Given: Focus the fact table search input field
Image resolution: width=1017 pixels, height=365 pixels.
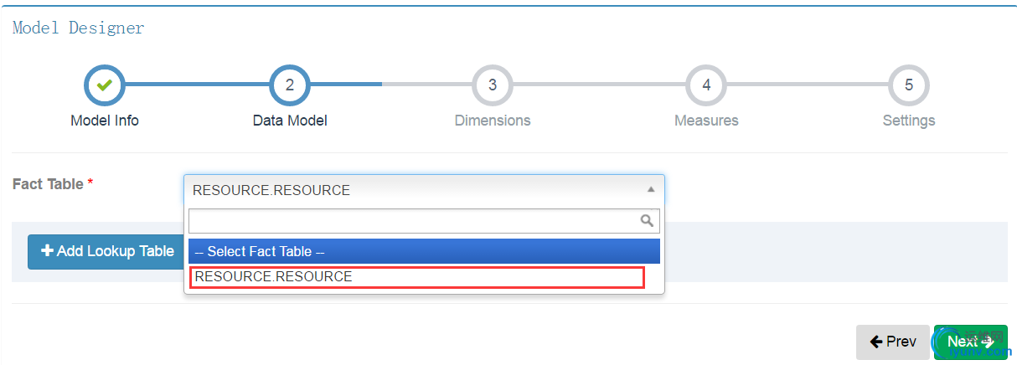Looking at the screenshot, I should 424,221.
